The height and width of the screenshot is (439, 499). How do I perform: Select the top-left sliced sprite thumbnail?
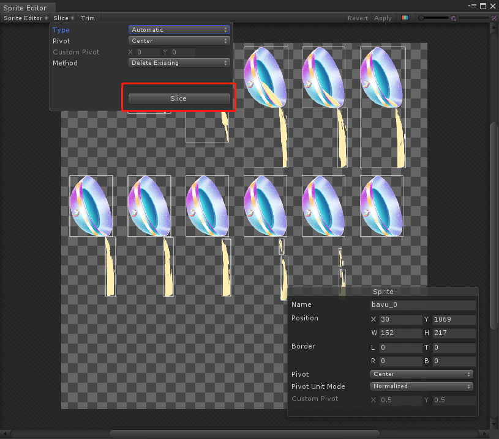(x=266, y=79)
